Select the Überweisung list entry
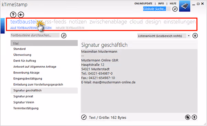This screenshot has width=207, height=126. coord(44,55)
